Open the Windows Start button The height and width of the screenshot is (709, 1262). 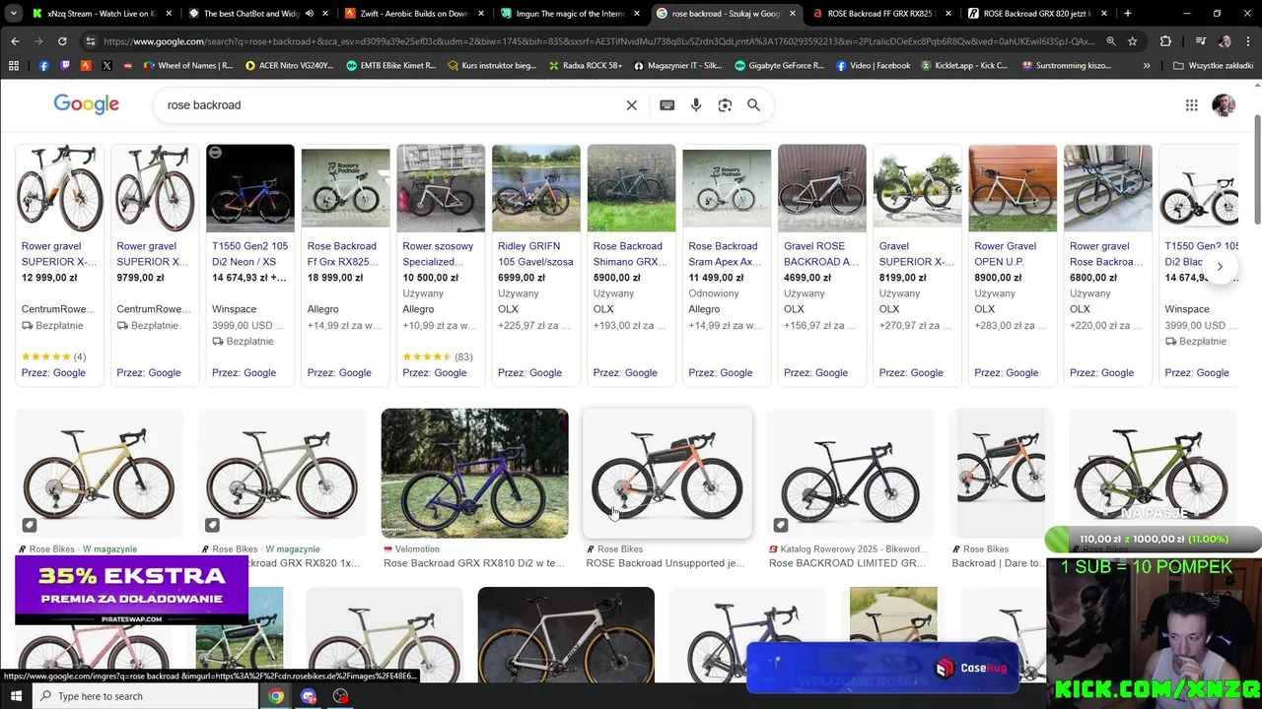[x=16, y=696]
